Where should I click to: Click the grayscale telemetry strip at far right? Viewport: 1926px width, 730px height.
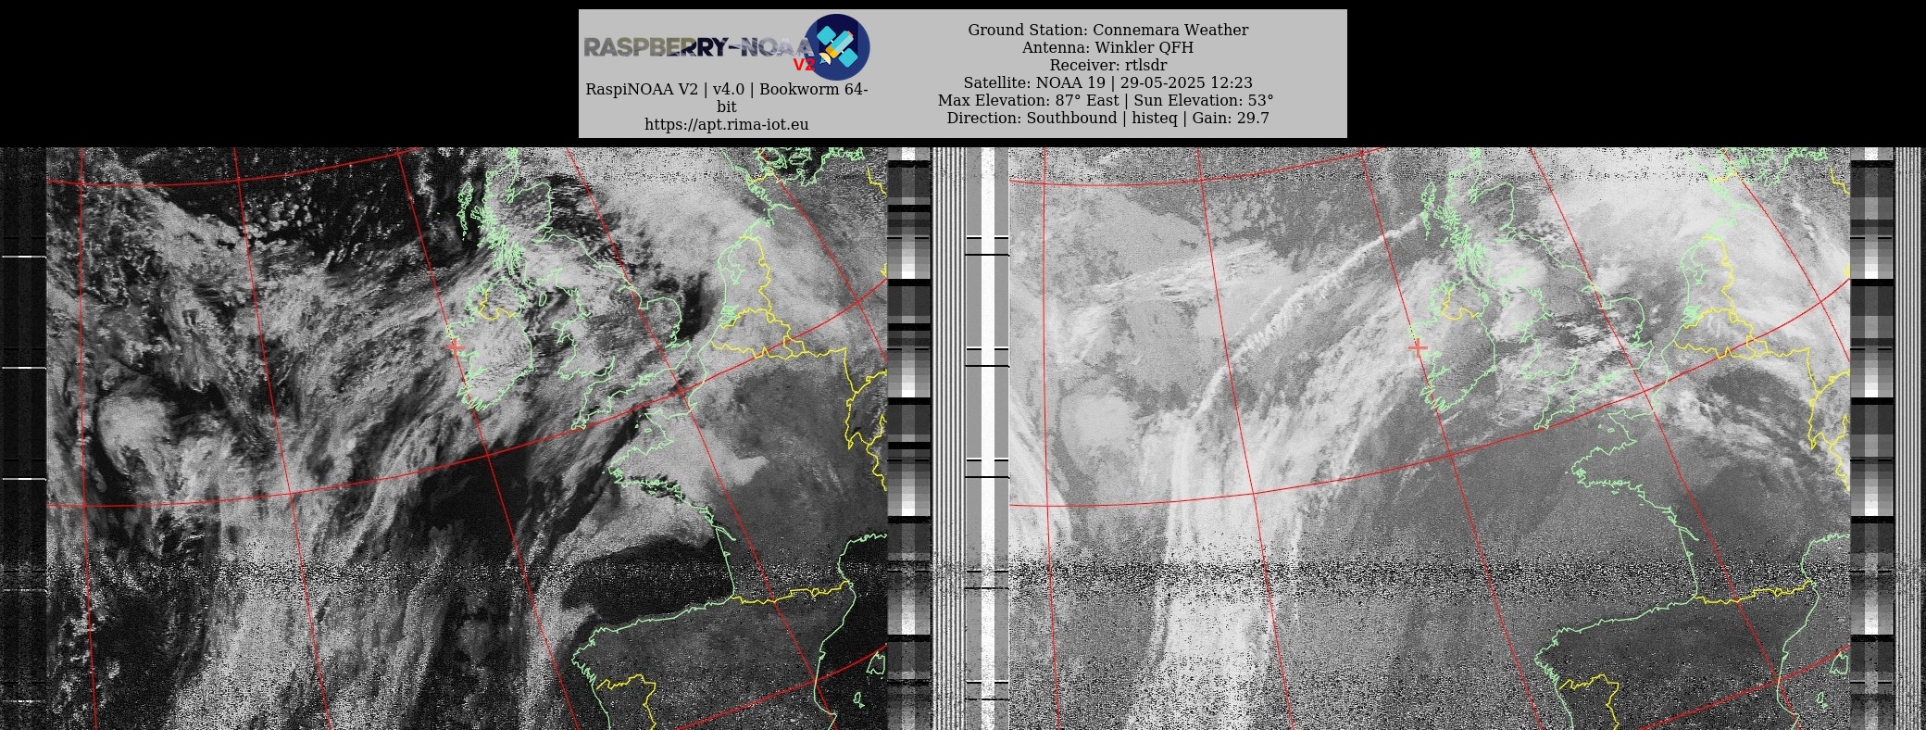(1871, 438)
